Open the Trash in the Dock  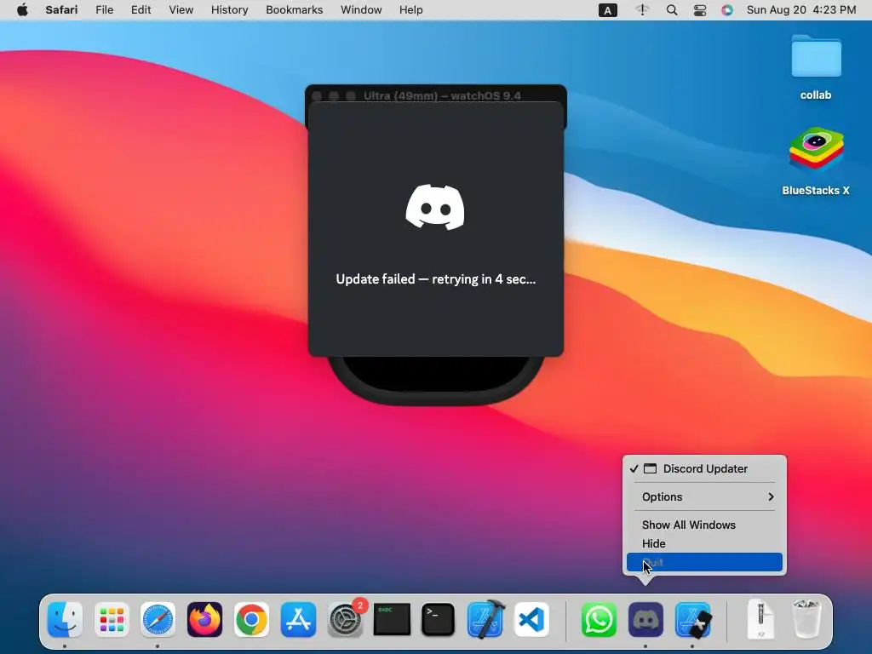(x=806, y=618)
